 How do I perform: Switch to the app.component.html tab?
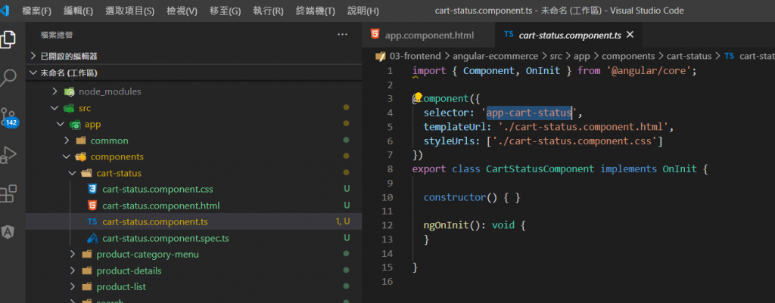429,36
